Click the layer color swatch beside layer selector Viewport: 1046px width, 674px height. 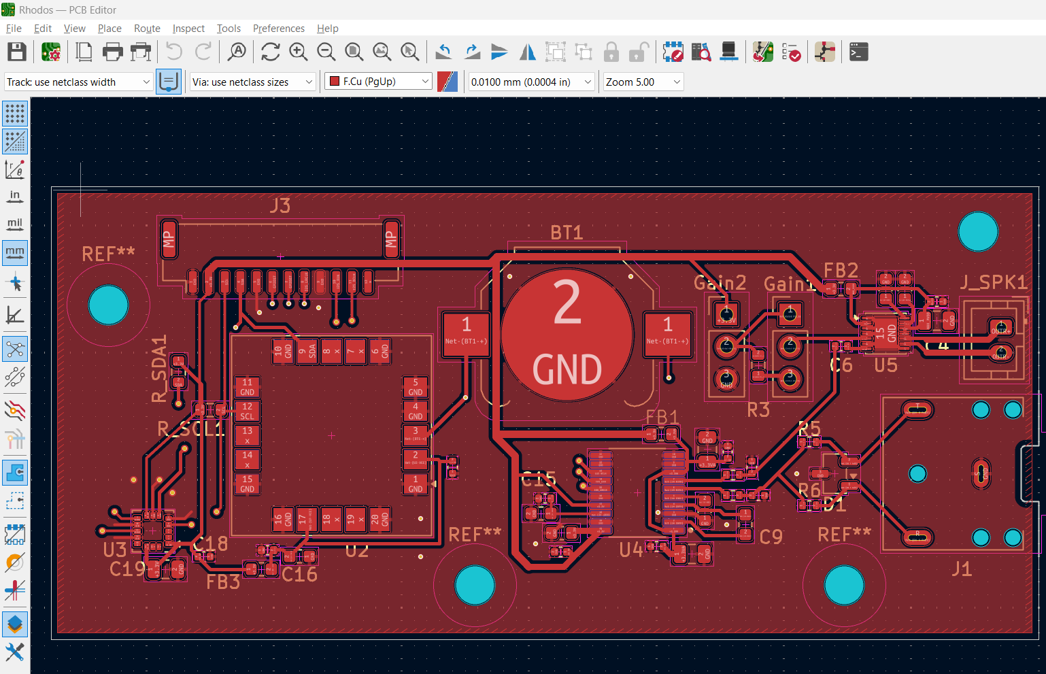447,81
